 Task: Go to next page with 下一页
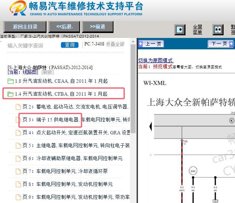click(221, 44)
